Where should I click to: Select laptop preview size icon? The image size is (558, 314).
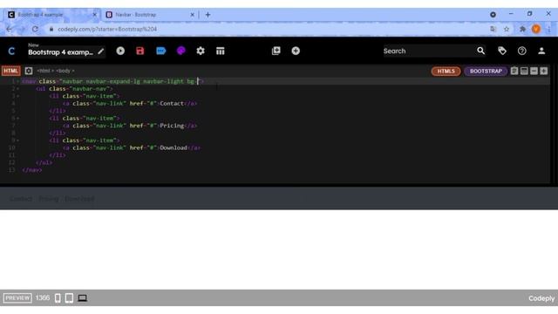83,298
